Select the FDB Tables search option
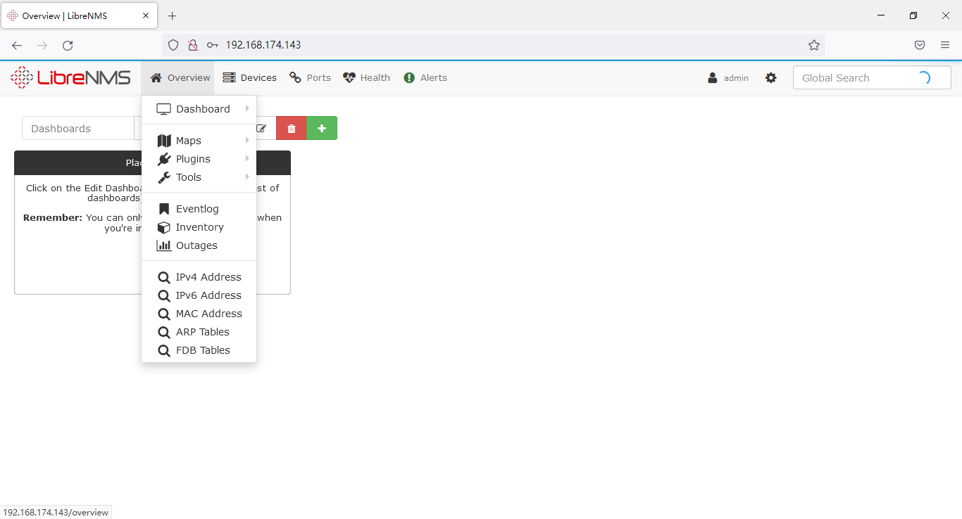 pyautogui.click(x=204, y=350)
